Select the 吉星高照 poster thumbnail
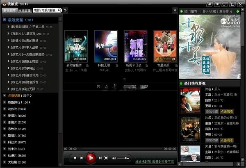Image resolution: width=246 pixels, height=168 pixels. coord(165,46)
